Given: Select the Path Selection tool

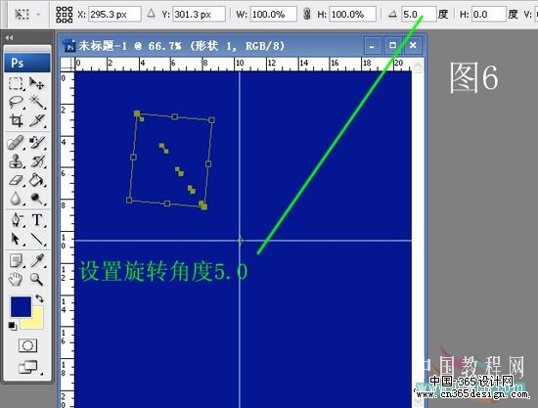Looking at the screenshot, I should pos(16,239).
